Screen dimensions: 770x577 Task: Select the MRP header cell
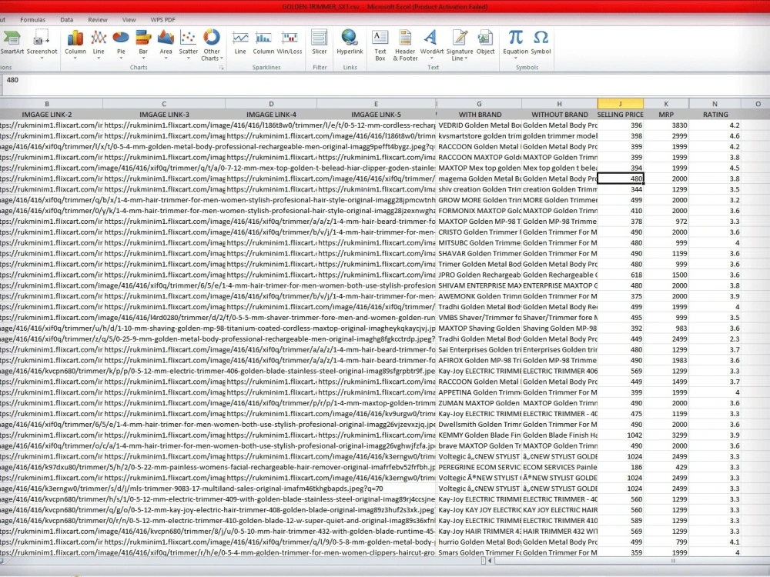click(x=666, y=115)
